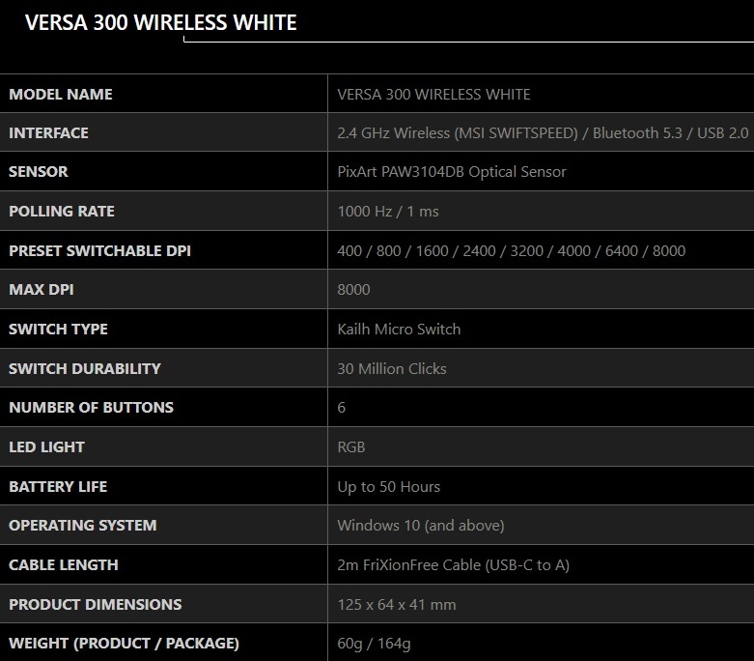Screen dimensions: 754x661
Task: Select the Windows 10 (and above) value
Action: pyautogui.click(x=421, y=525)
